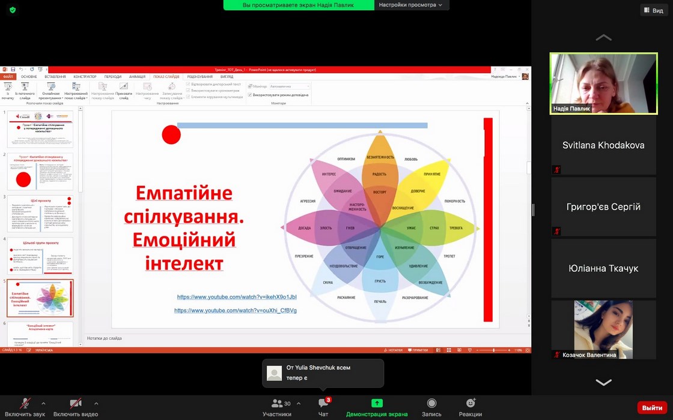Open the Chat icon with 3 unread

point(323,403)
